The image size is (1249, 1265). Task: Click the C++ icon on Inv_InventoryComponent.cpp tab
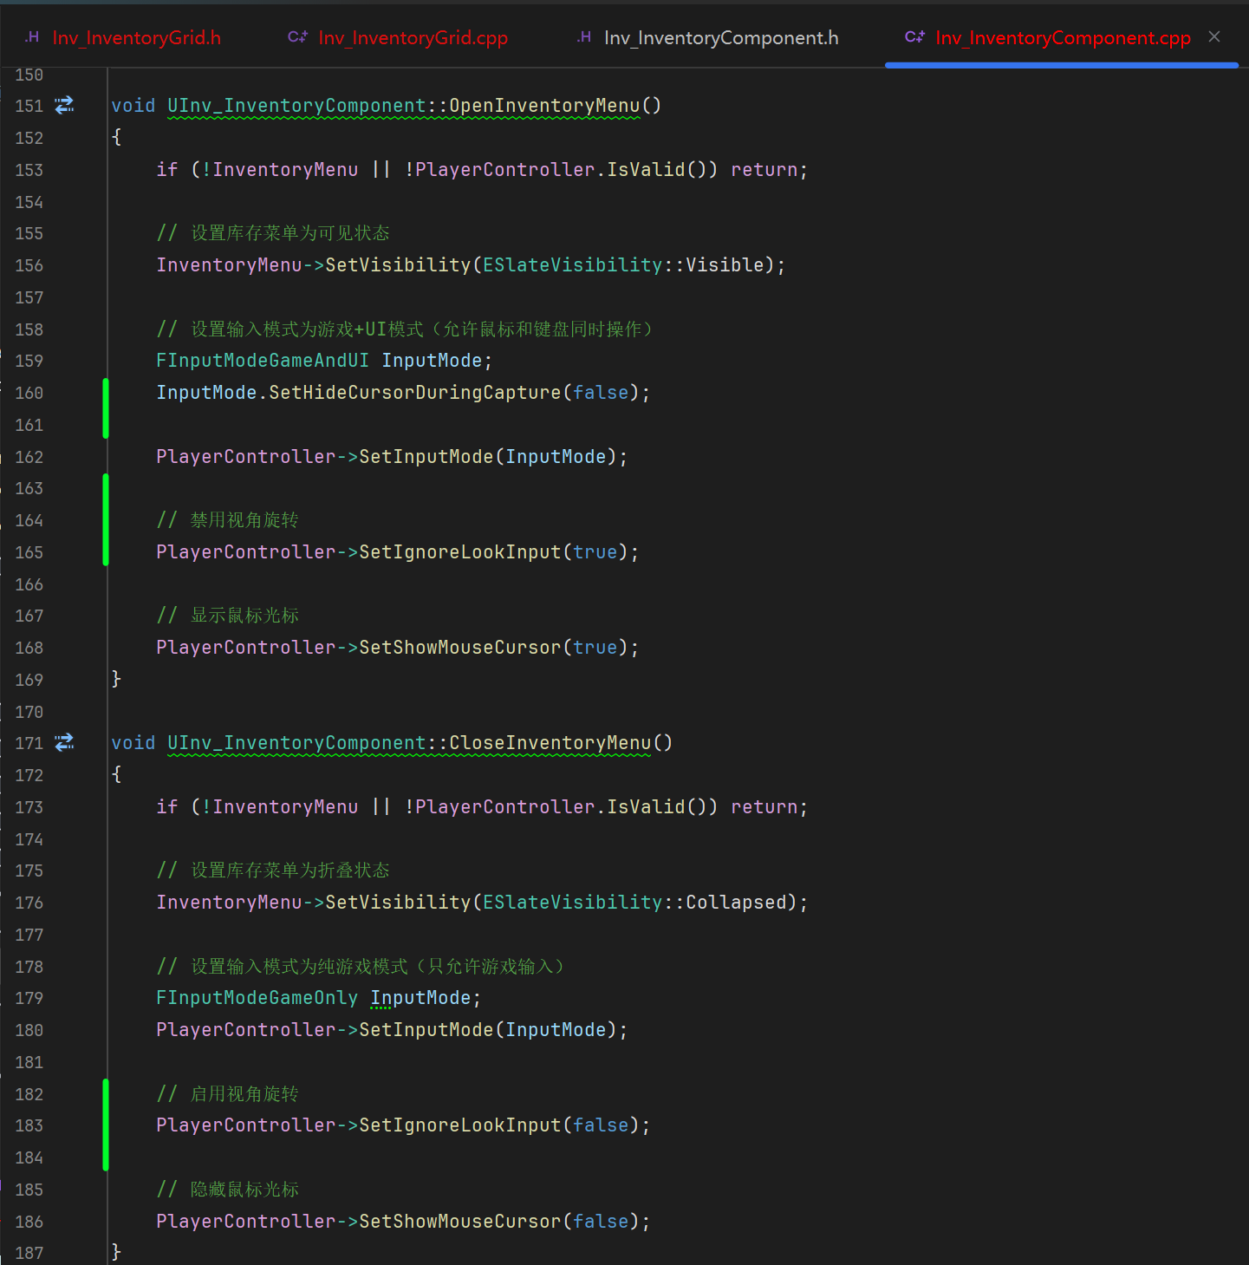[x=914, y=37]
